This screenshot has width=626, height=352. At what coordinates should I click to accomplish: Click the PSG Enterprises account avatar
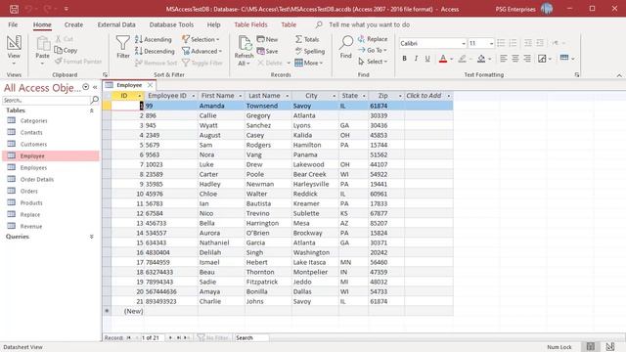click(547, 9)
